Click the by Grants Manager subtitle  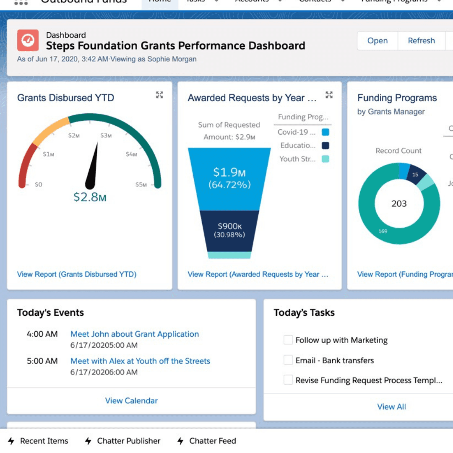point(391,112)
